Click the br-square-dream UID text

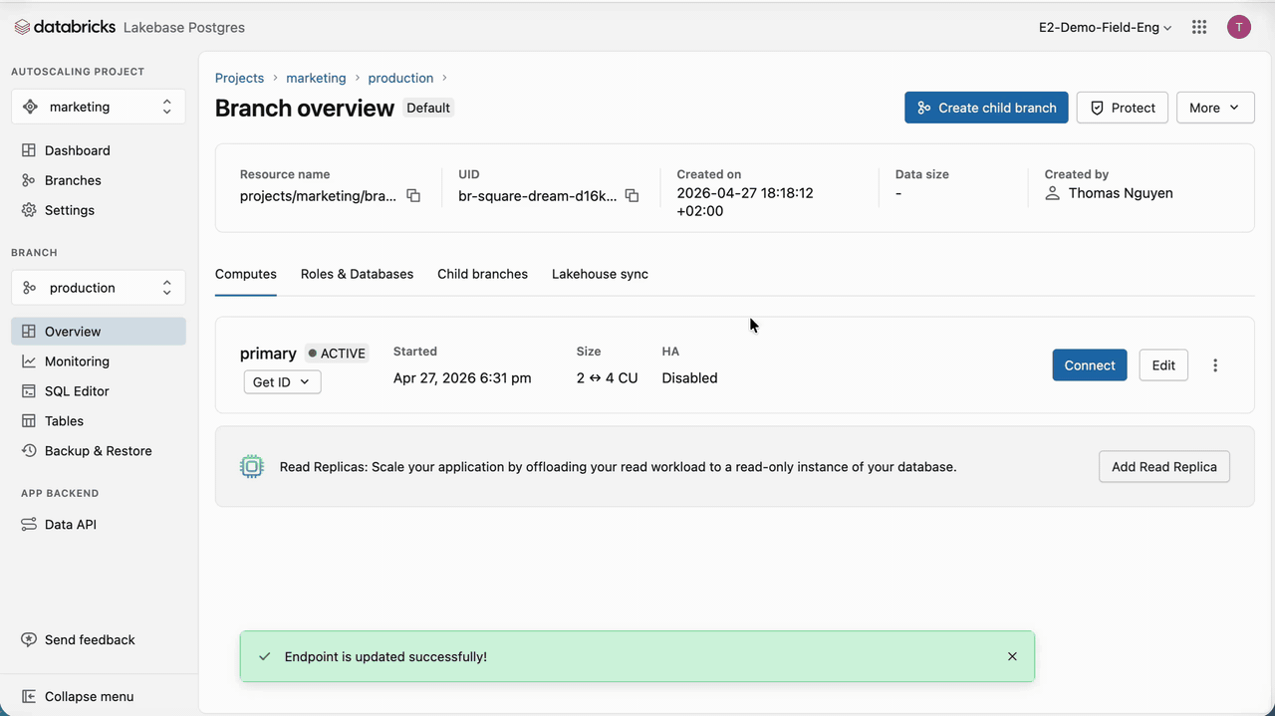pyautogui.click(x=538, y=196)
